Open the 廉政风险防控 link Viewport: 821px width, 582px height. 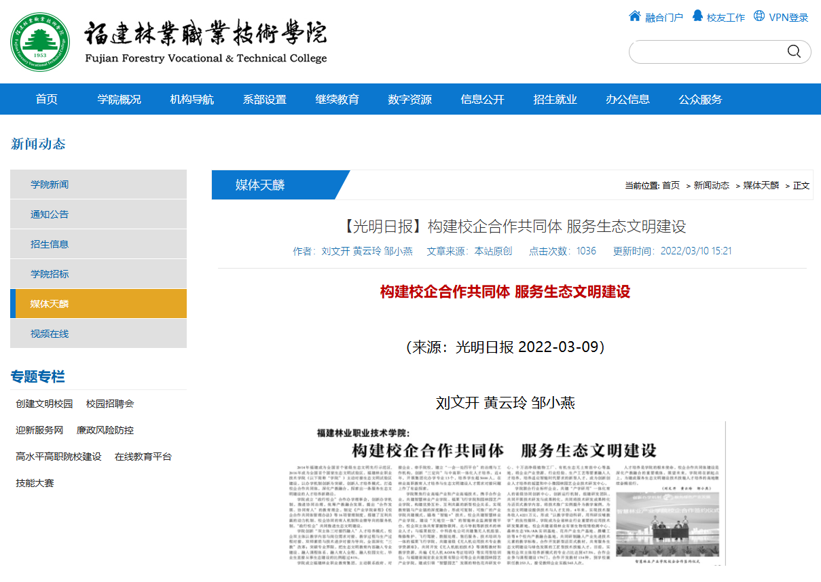pos(105,430)
